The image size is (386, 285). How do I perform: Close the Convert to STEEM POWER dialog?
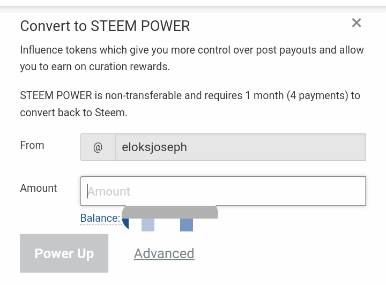[x=357, y=23]
